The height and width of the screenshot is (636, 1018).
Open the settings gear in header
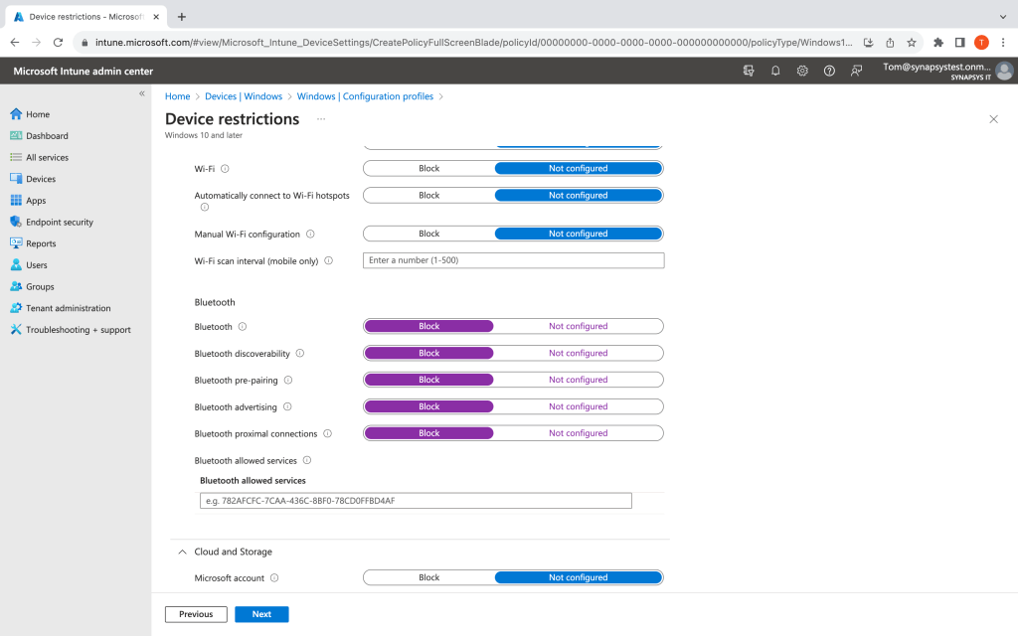[x=802, y=71]
